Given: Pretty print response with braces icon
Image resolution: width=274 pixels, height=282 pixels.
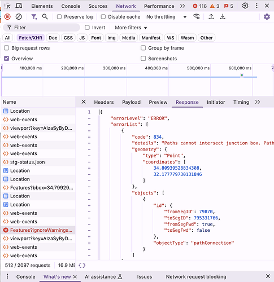Looking at the screenshot, I should point(82,265).
